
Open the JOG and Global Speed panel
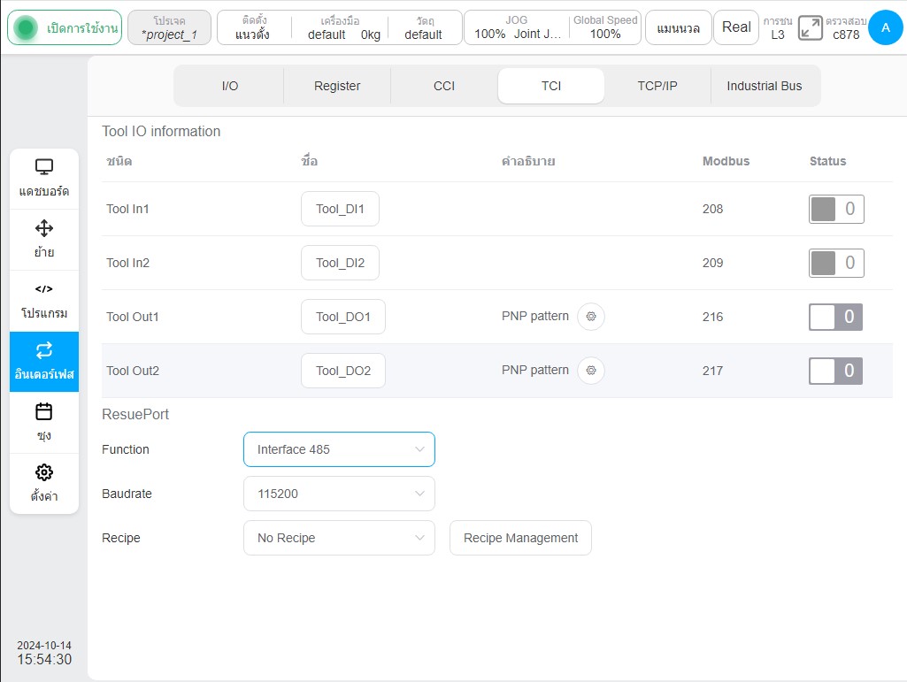coord(552,27)
